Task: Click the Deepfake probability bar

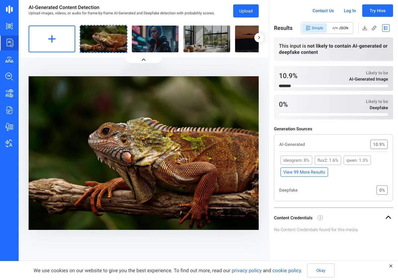Action: point(333,114)
